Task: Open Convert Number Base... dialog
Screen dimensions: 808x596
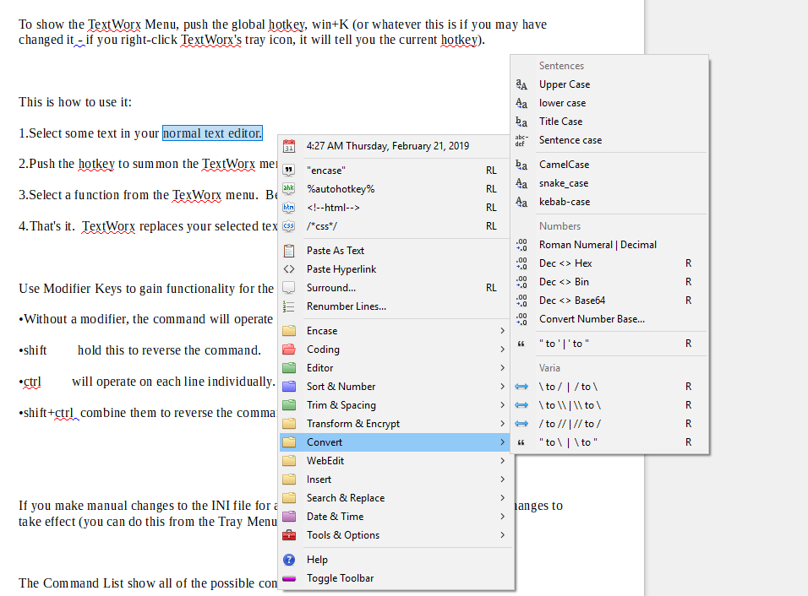Action: pos(609,319)
